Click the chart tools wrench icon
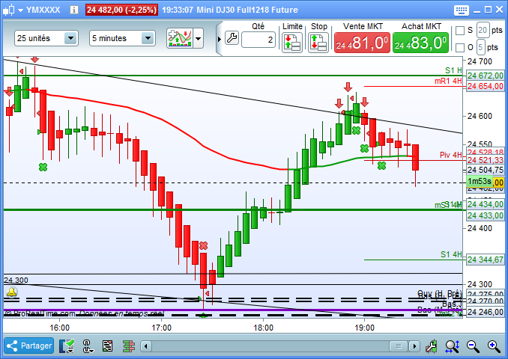The image size is (508, 359). [432, 346]
